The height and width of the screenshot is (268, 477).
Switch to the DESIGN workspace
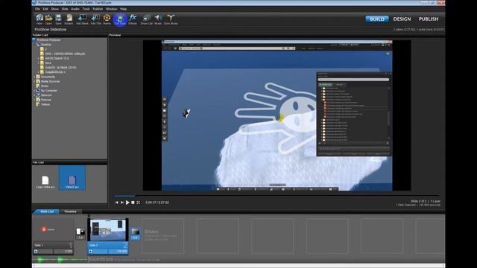[402, 19]
